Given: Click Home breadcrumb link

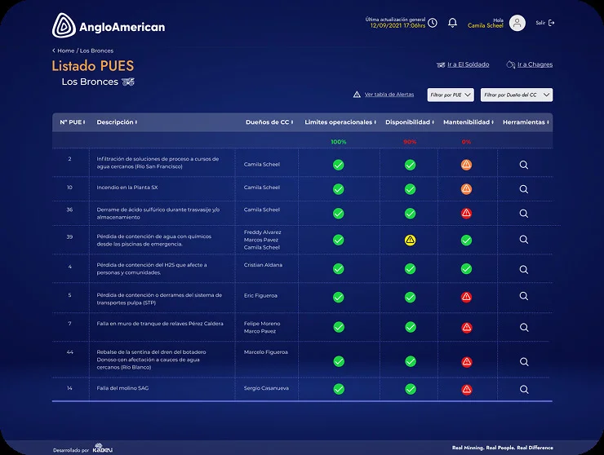Looking at the screenshot, I should point(66,51).
